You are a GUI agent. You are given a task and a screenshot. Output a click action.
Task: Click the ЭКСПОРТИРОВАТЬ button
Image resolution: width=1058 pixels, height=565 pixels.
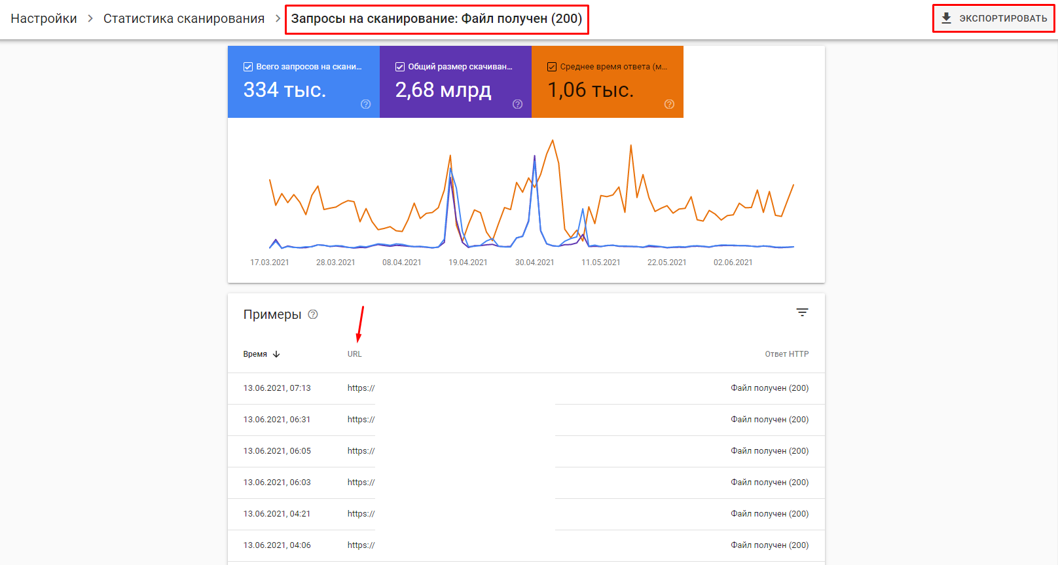point(1002,18)
